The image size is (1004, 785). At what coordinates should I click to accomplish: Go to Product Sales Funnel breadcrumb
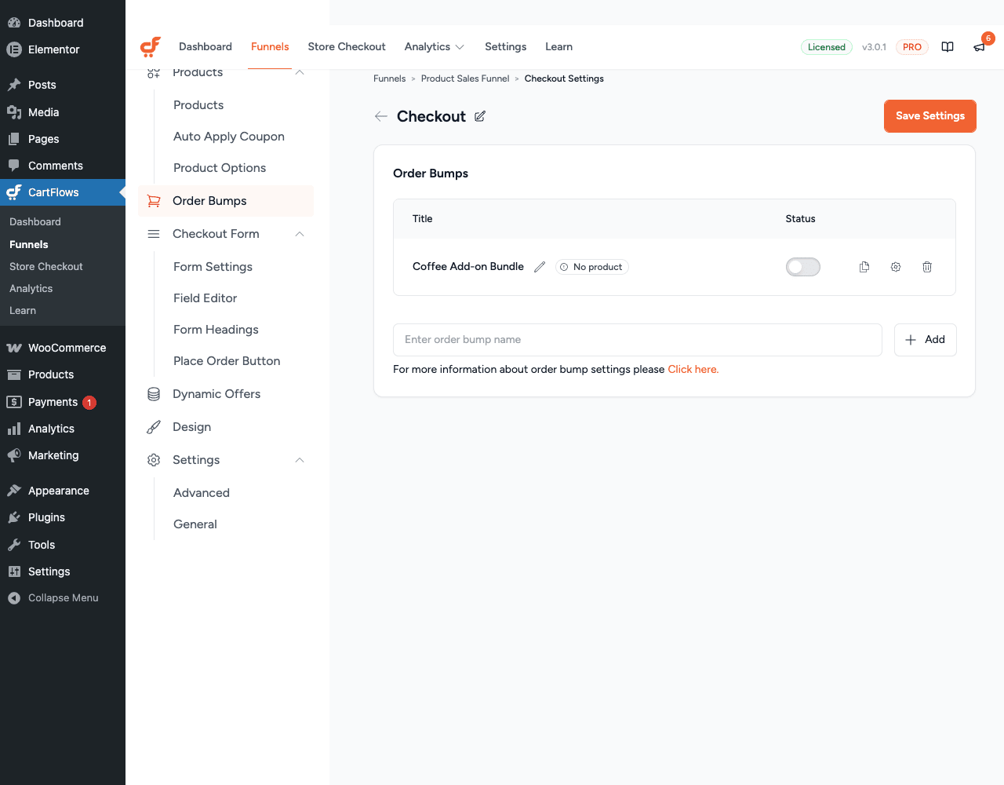[x=465, y=78]
